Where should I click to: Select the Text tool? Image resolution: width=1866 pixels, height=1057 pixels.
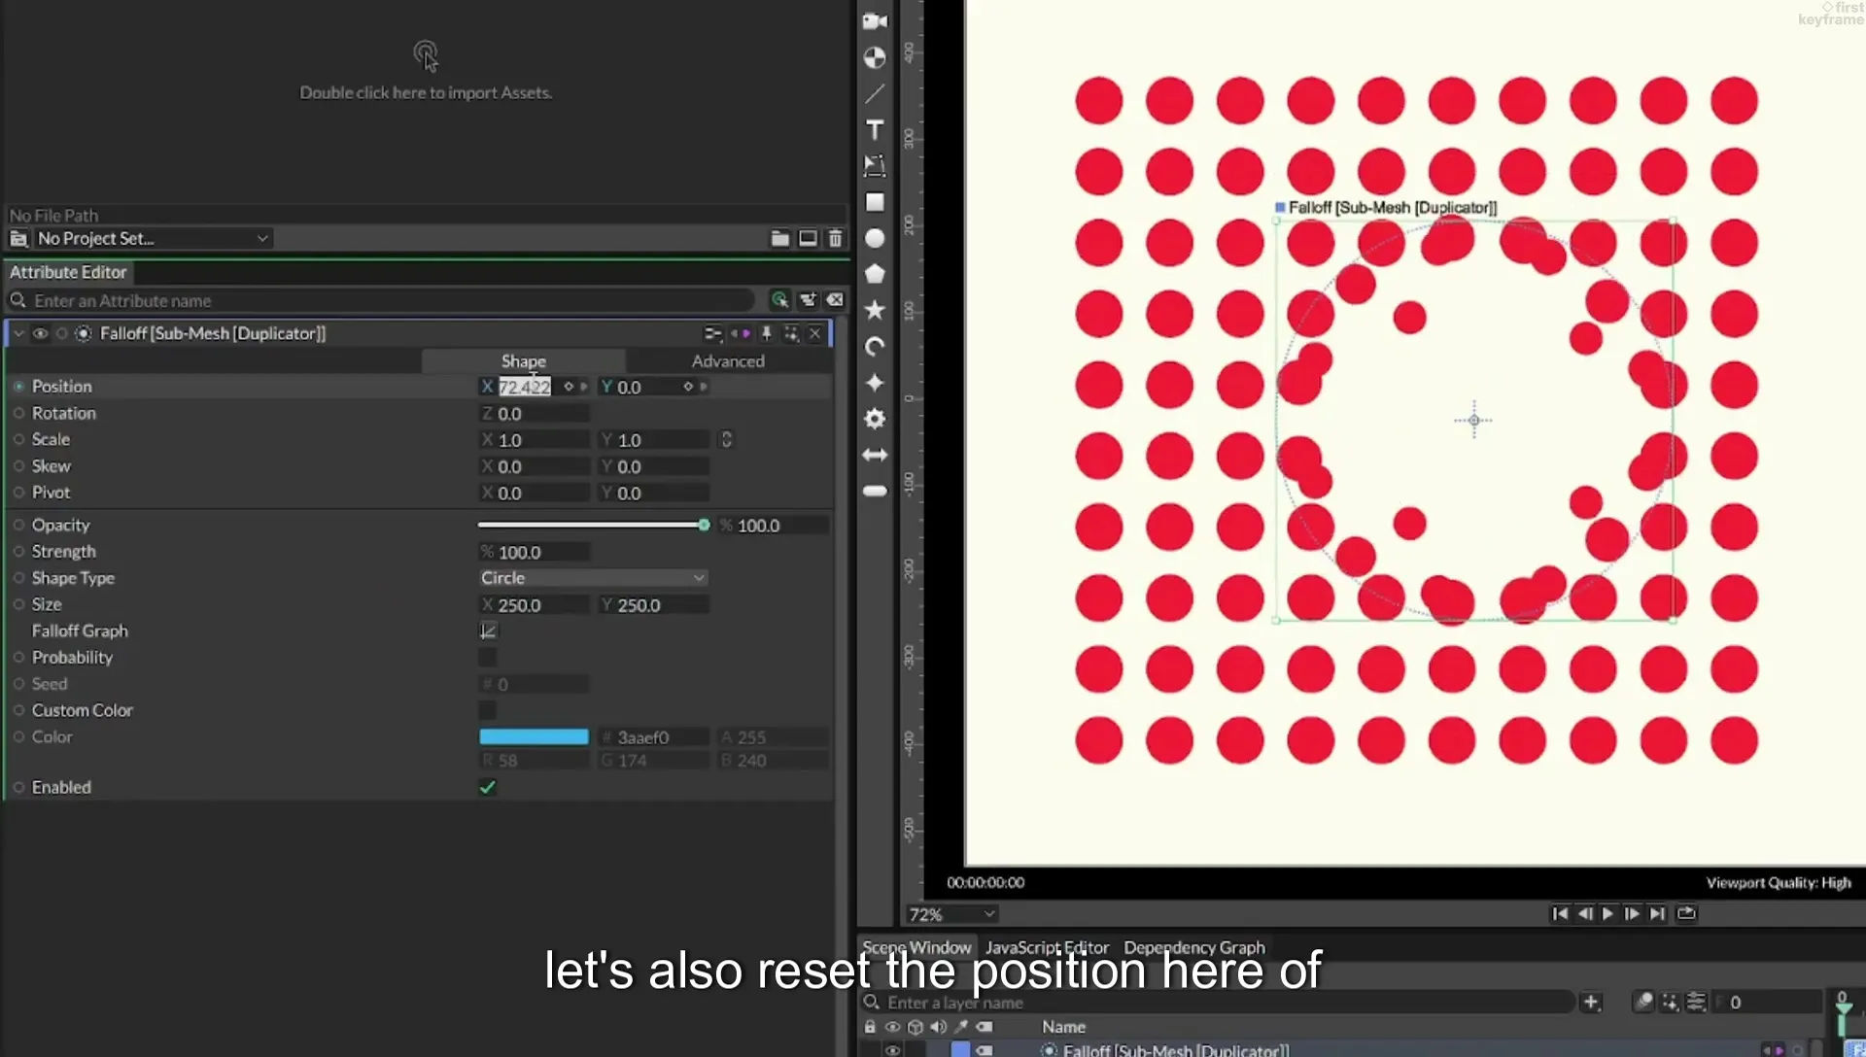[875, 129]
